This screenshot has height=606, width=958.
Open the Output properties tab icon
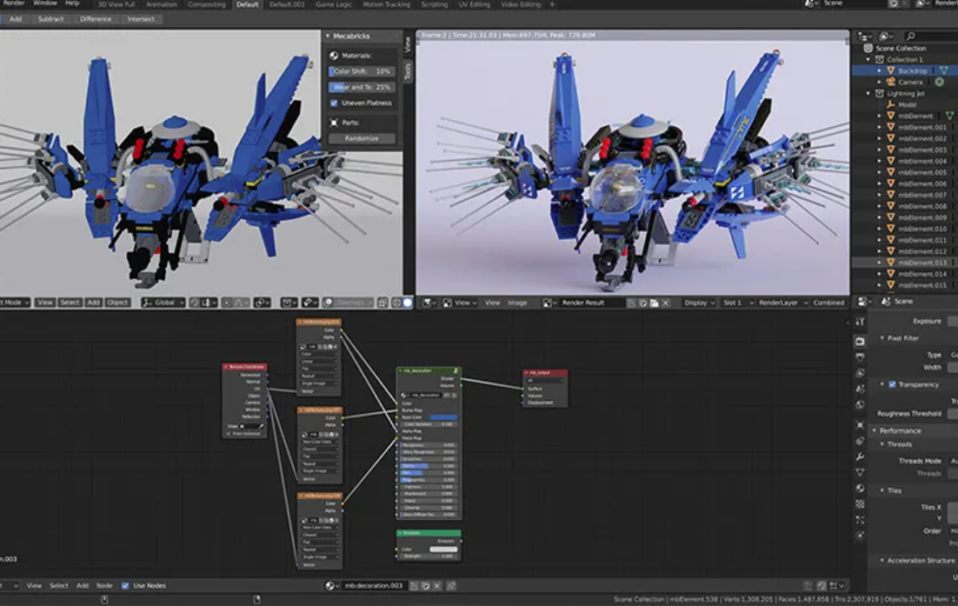coord(861,356)
